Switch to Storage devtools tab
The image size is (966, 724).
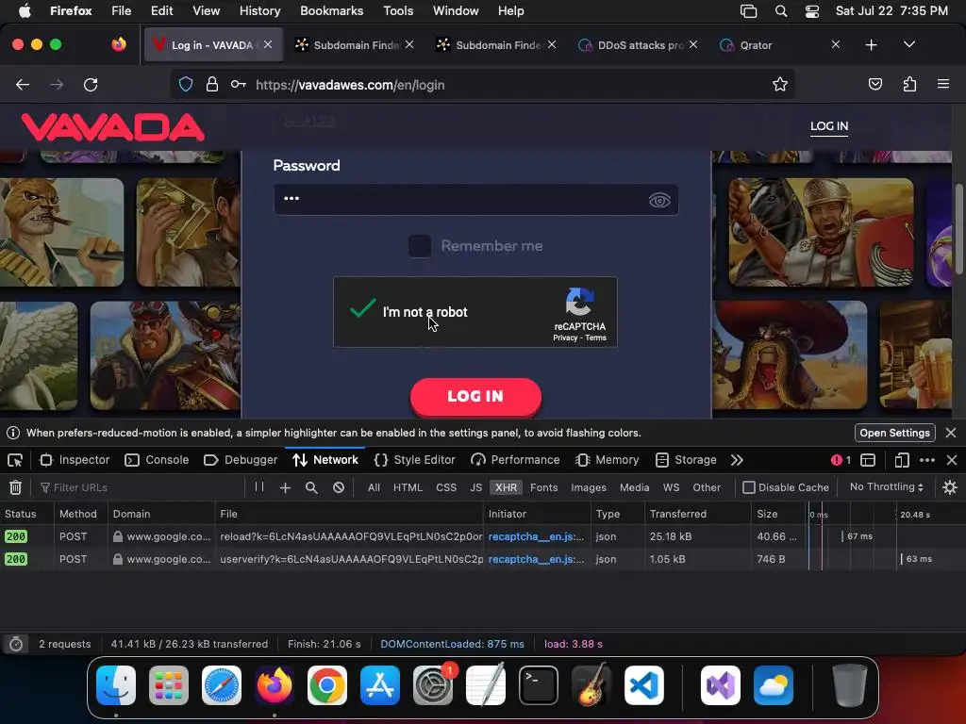pos(686,460)
